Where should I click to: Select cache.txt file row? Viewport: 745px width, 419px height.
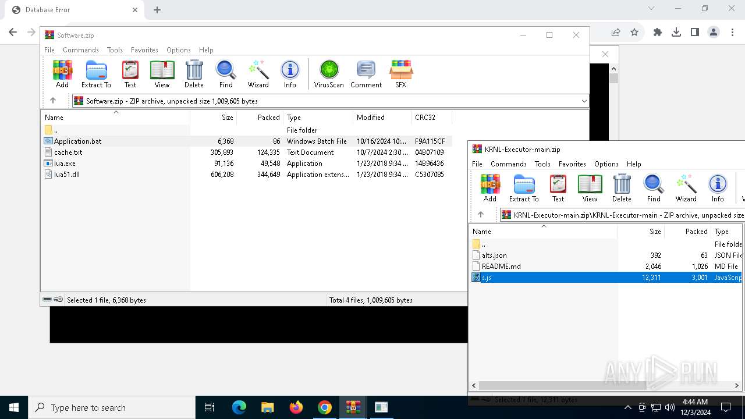pos(246,152)
